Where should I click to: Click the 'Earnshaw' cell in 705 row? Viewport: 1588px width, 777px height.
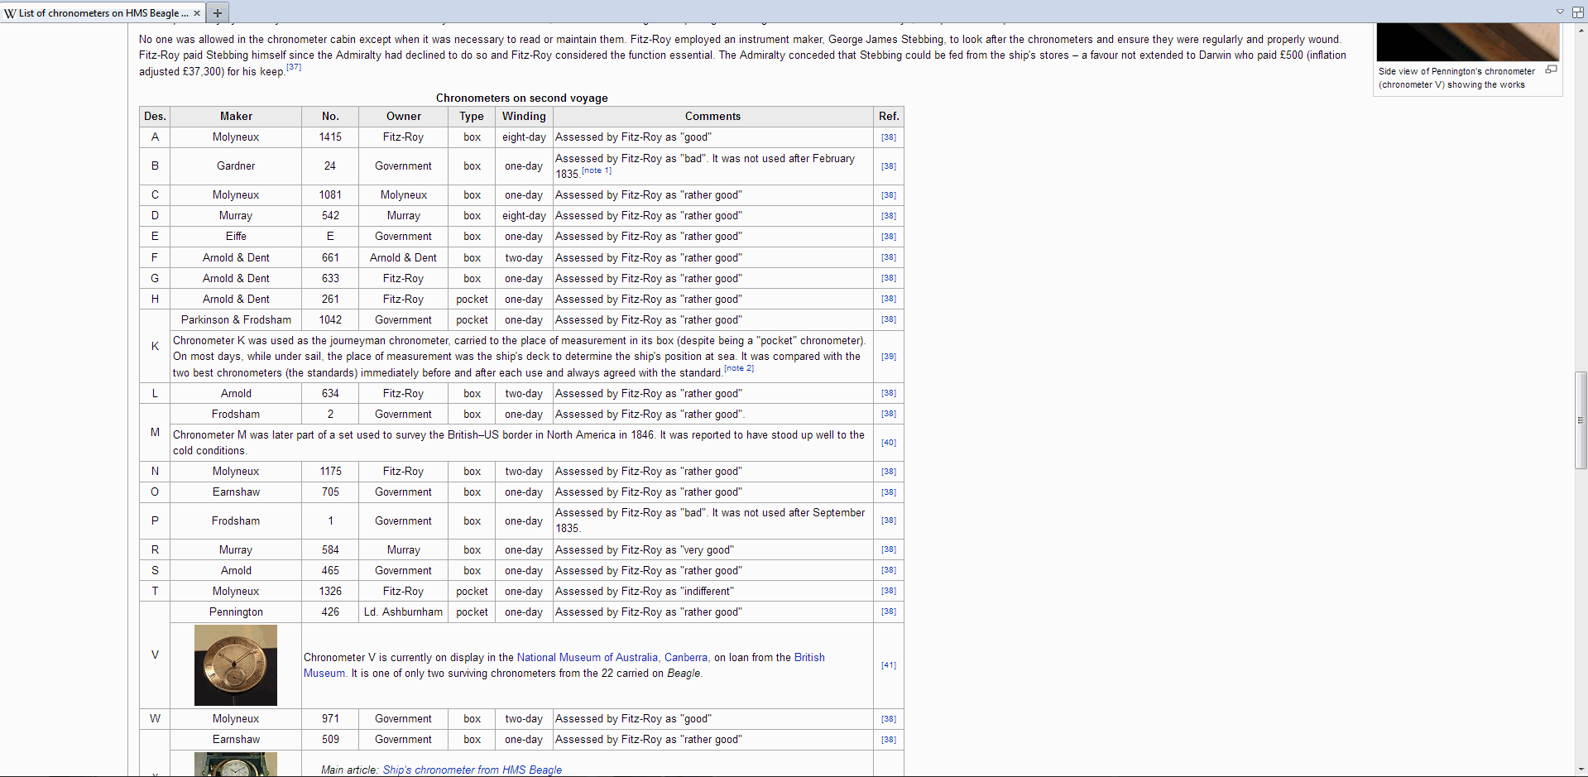click(236, 492)
